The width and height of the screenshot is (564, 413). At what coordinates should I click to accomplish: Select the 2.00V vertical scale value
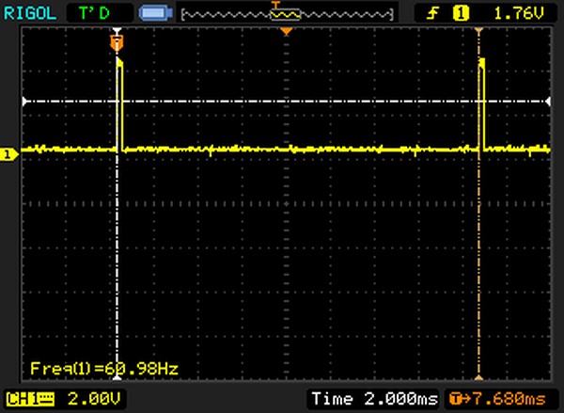83,398
